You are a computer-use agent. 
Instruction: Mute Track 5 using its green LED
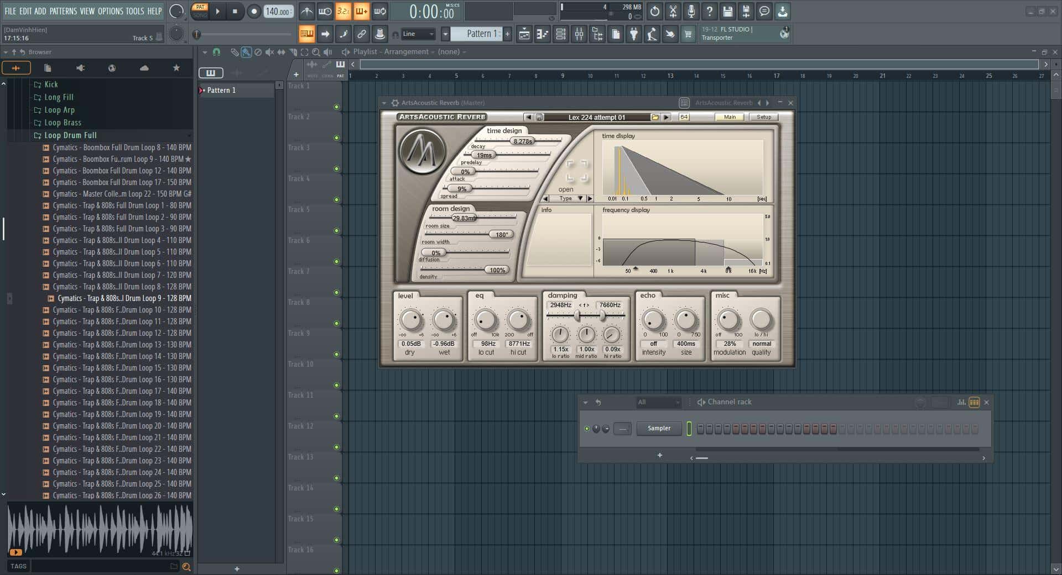click(336, 230)
